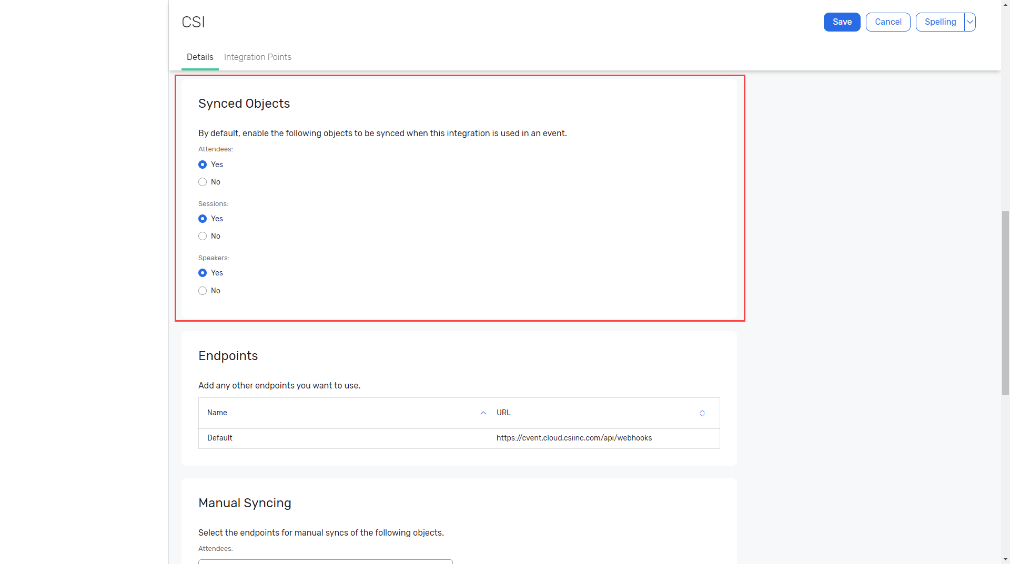
Task: Expand the Spelling dropdown arrow
Action: (x=970, y=22)
